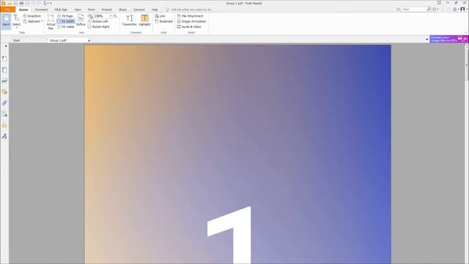Open the user account icon

[x=463, y=10]
